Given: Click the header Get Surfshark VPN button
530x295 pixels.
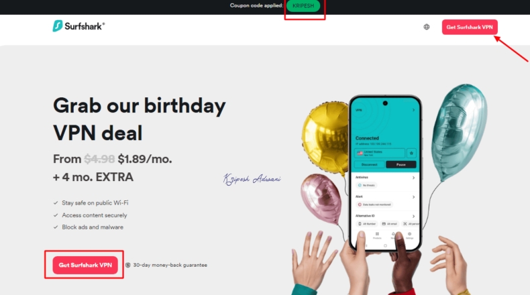Looking at the screenshot, I should (470, 27).
